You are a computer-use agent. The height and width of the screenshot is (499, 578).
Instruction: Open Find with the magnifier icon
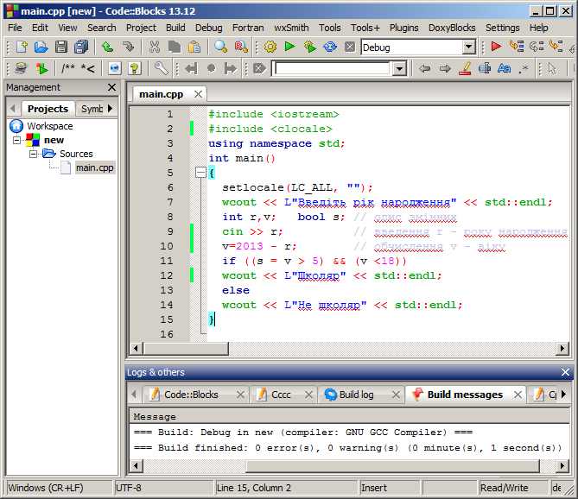click(221, 47)
